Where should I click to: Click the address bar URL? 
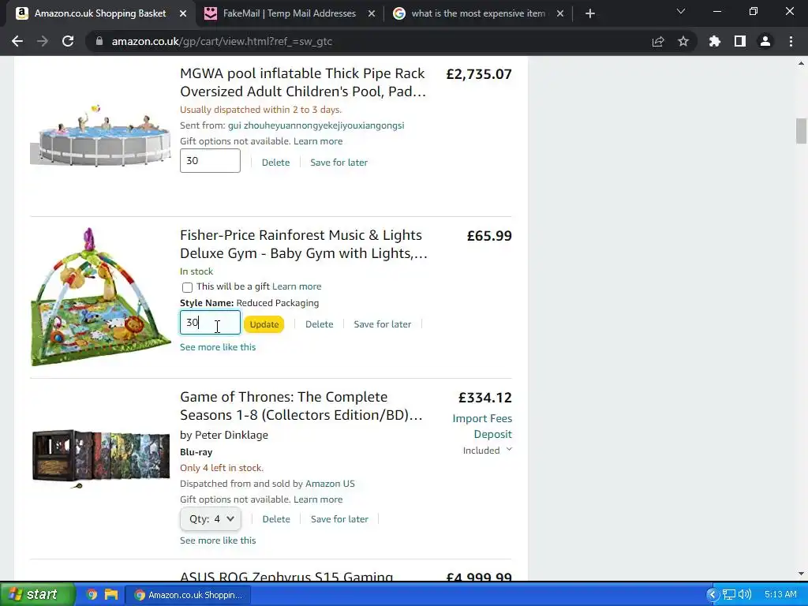[x=222, y=41]
